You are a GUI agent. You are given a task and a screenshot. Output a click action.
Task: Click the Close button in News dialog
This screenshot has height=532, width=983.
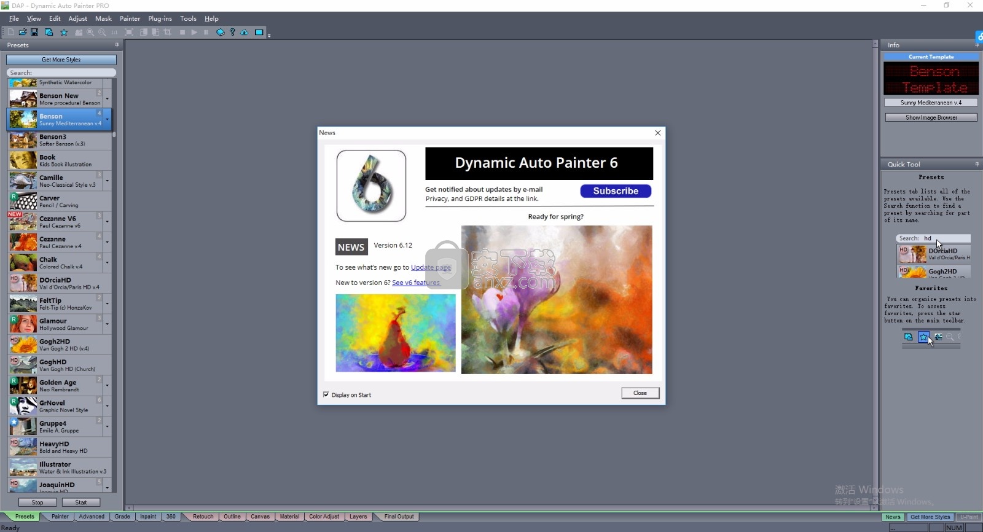640,393
